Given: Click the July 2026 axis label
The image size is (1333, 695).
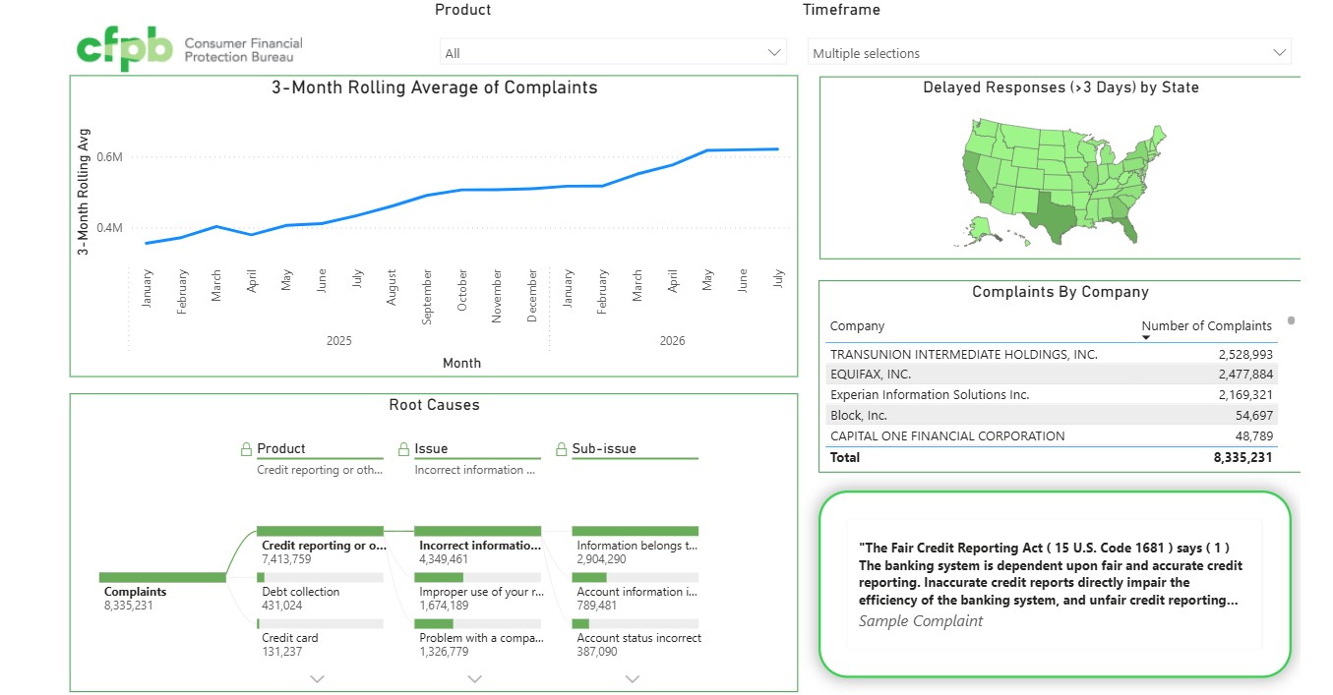Looking at the screenshot, I should tap(778, 277).
